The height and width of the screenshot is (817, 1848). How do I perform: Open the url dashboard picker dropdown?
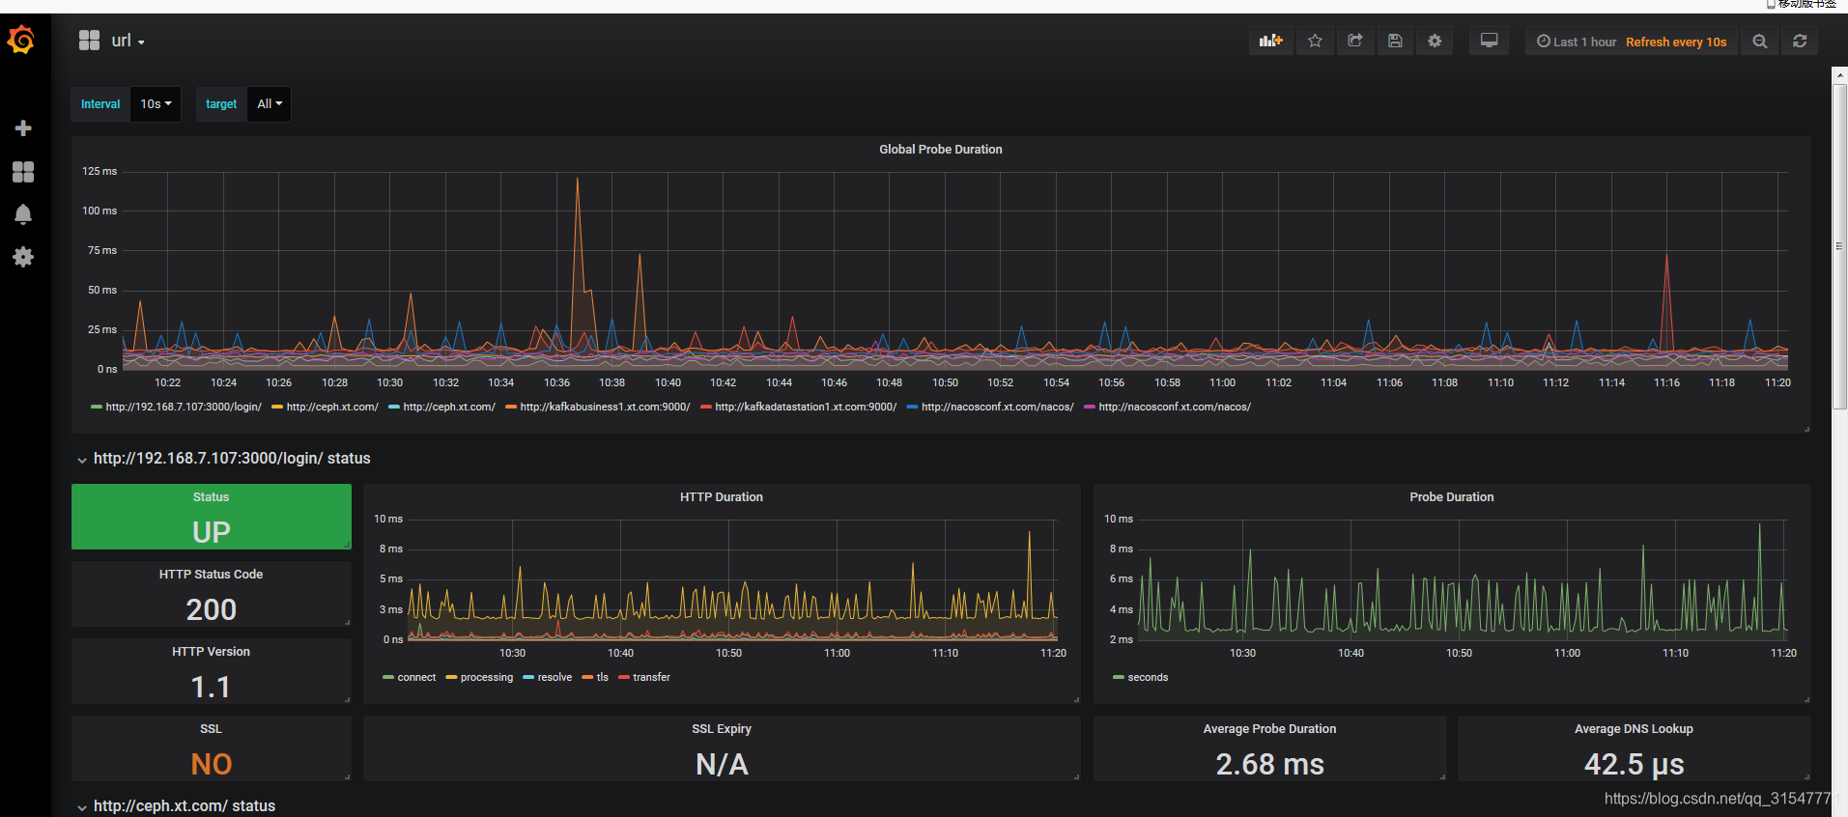(x=128, y=41)
